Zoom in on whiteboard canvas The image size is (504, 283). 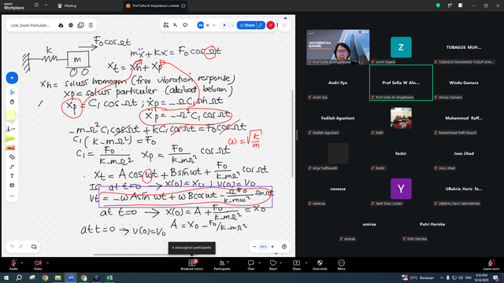coord(272,246)
